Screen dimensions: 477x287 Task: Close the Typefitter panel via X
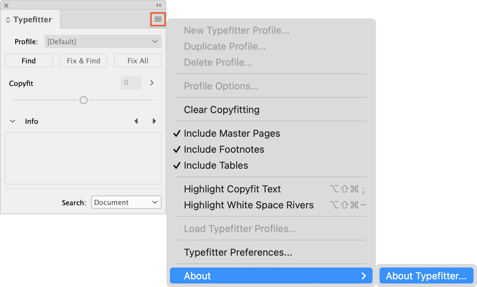coord(6,6)
